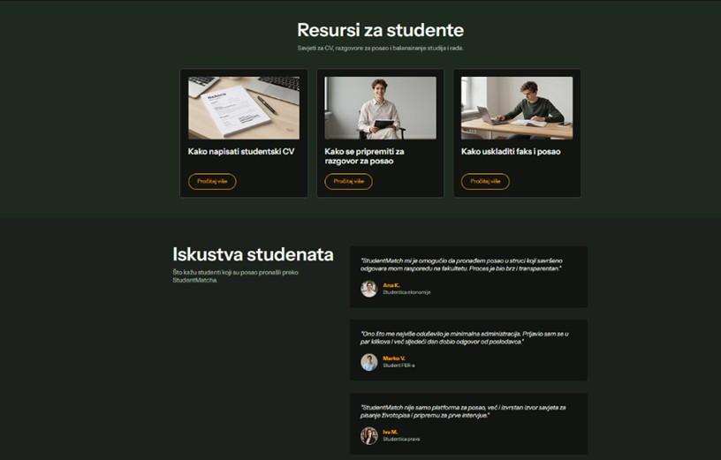Click 'Pročitaj više' under 'Kako napisati studentski CV'
This screenshot has width=721, height=460.
click(x=212, y=182)
